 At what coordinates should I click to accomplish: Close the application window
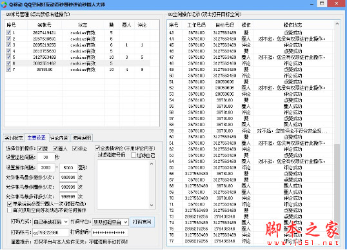pos(337,3)
